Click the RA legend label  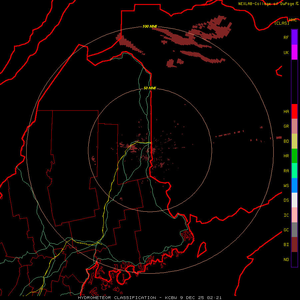[x=286, y=171]
